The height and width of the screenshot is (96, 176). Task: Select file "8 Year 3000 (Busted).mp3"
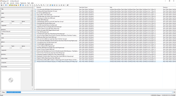[x=43, y=32]
